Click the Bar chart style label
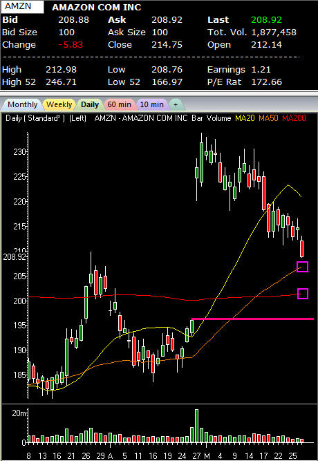 click(197, 118)
